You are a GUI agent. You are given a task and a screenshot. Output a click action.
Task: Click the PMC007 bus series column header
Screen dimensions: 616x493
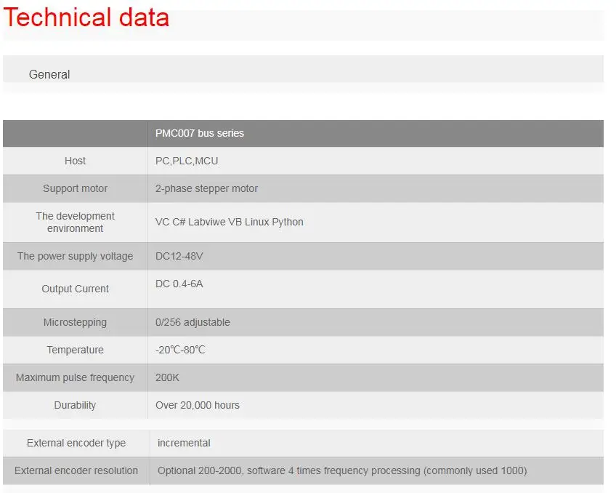[200, 133]
